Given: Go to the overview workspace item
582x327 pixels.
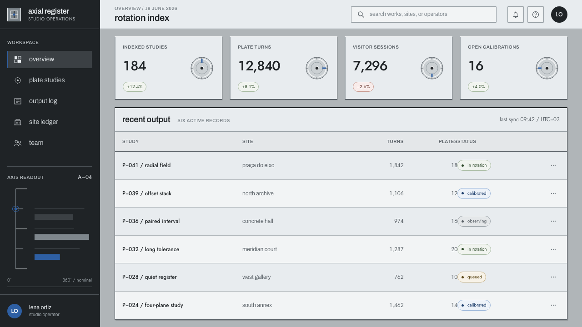Looking at the screenshot, I should (50, 59).
